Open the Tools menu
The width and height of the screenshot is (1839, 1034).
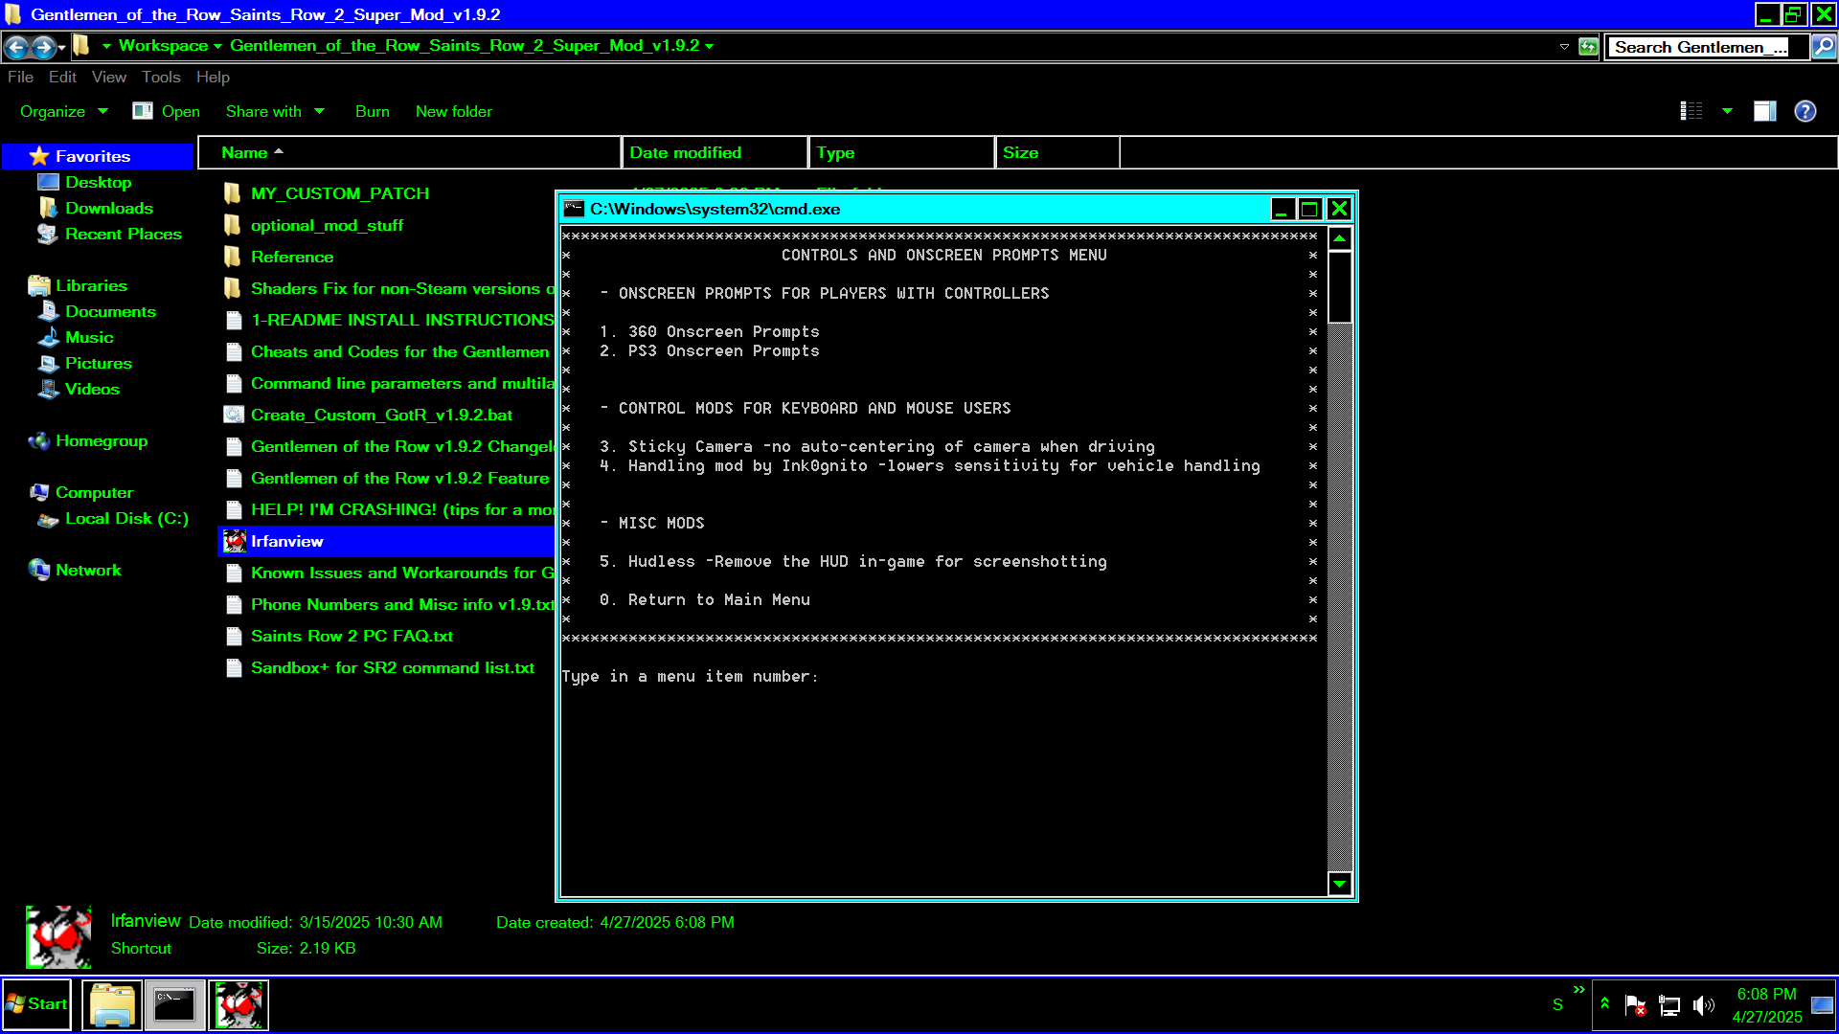click(161, 78)
